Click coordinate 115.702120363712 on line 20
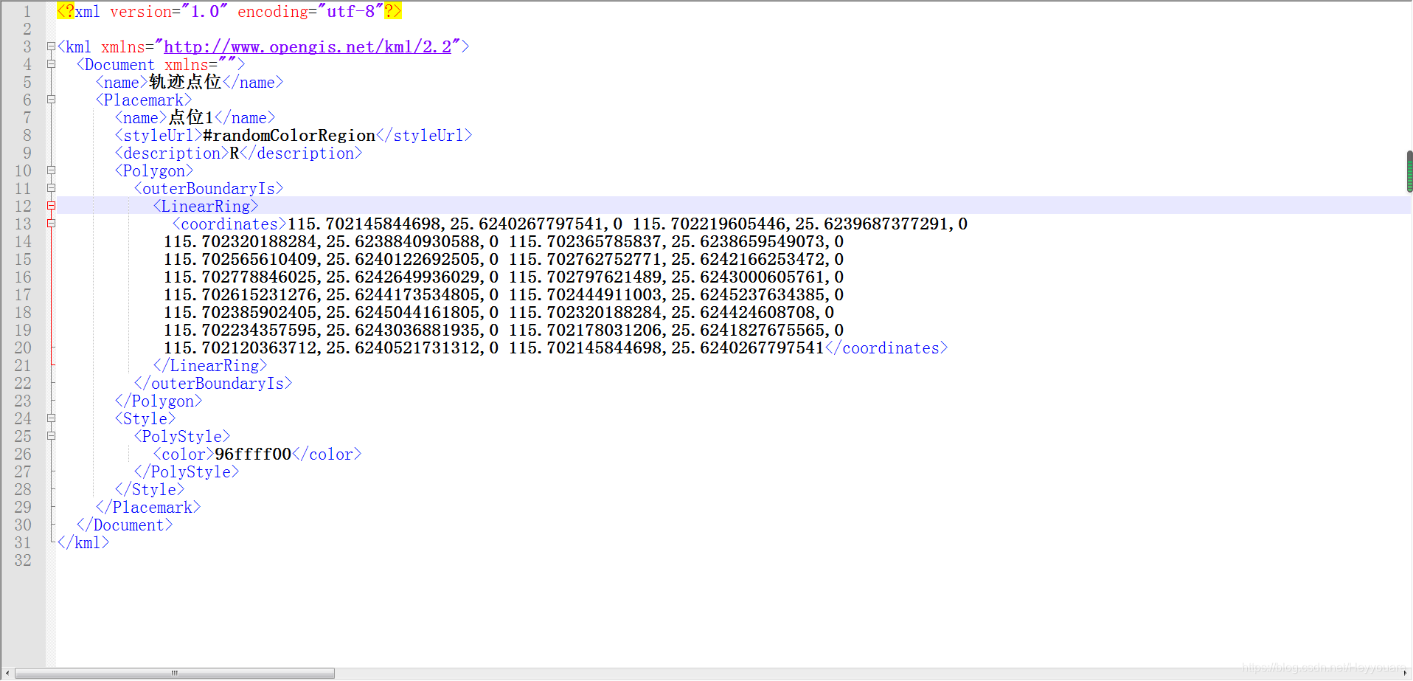Image resolution: width=1413 pixels, height=681 pixels. coord(240,348)
